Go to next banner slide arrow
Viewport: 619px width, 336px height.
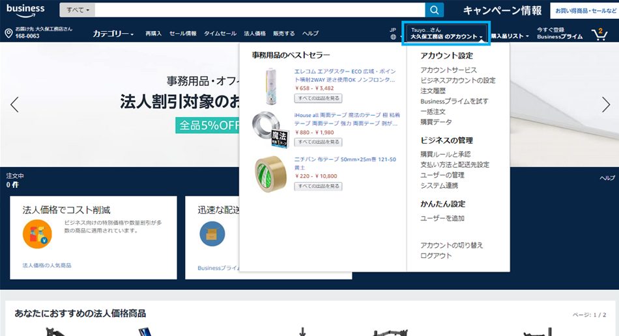606,105
